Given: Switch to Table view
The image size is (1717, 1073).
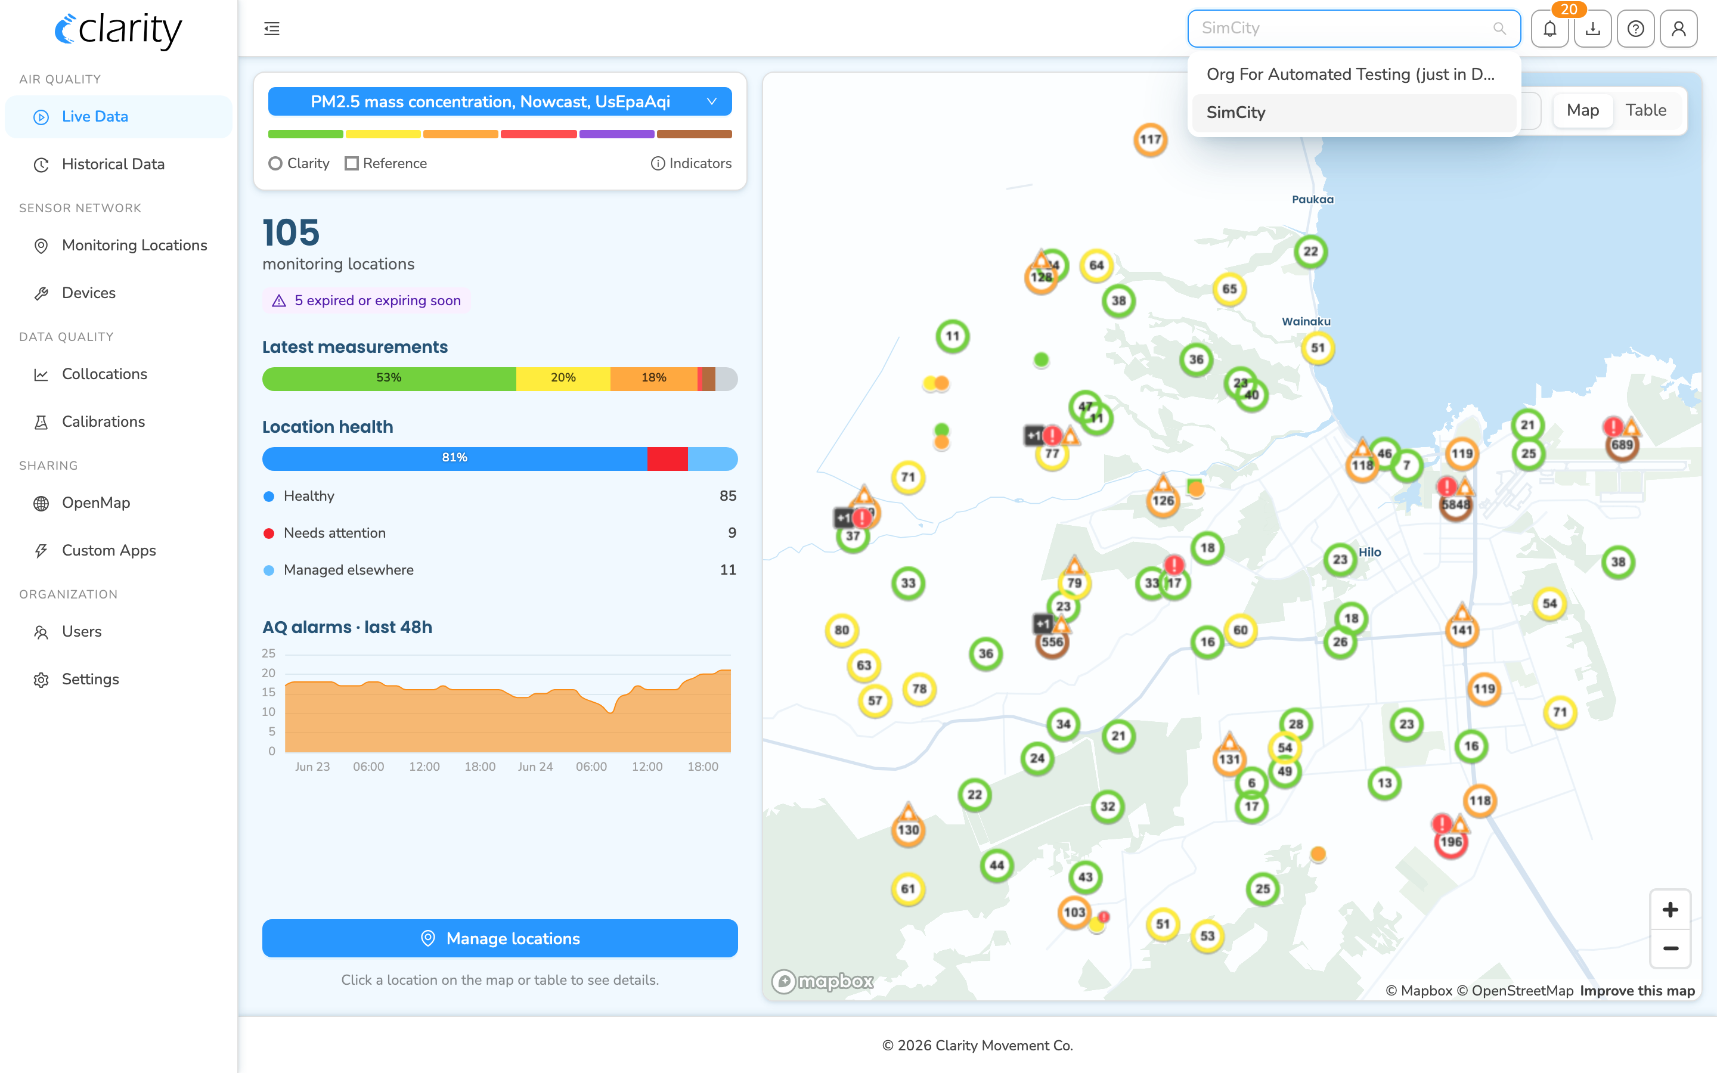Looking at the screenshot, I should point(1645,110).
